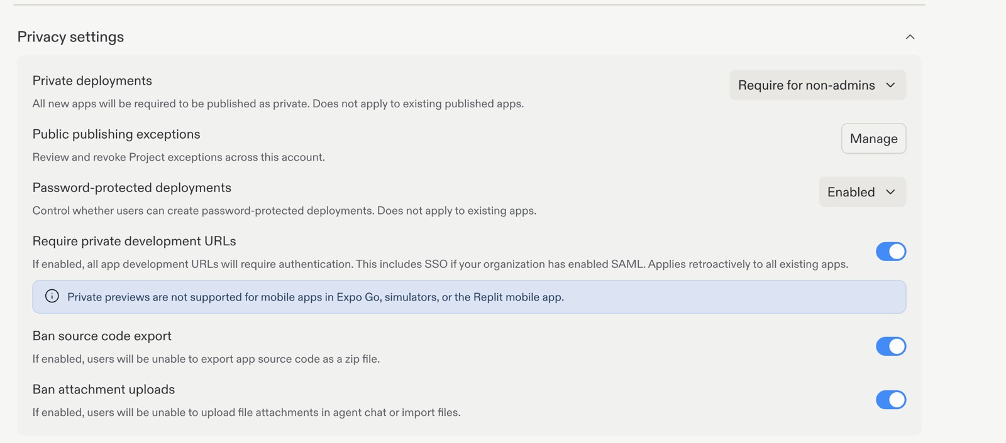Click the Private deployments label
Image resolution: width=1006 pixels, height=443 pixels.
click(92, 81)
